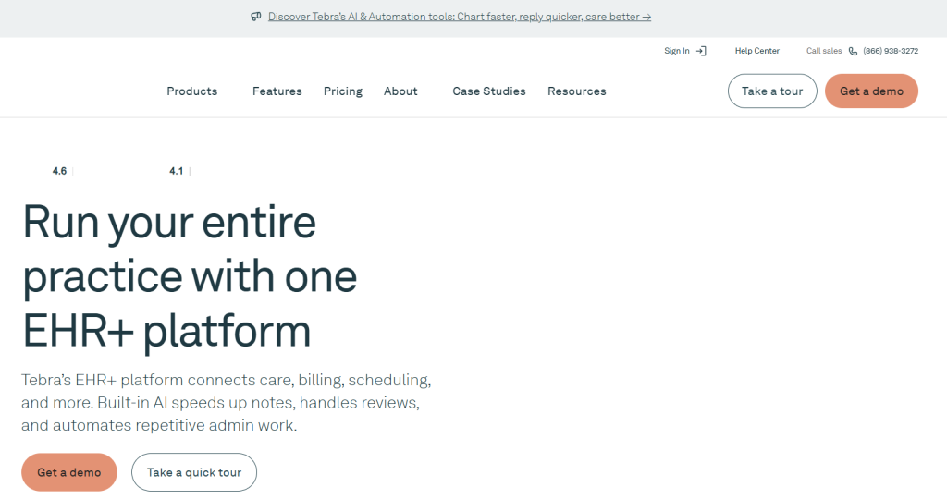Click the megaphone icon in the announcement banner
The image size is (947, 499).
tap(256, 17)
